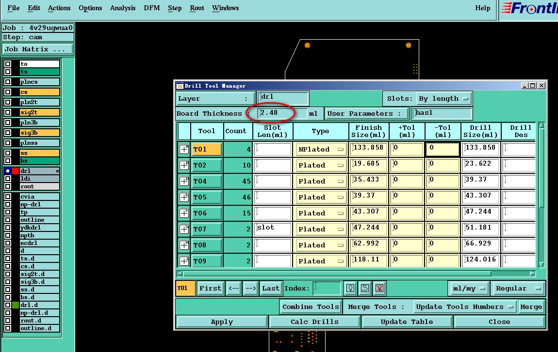
Task: Click the Job Matrix button
Action: [x=38, y=49]
